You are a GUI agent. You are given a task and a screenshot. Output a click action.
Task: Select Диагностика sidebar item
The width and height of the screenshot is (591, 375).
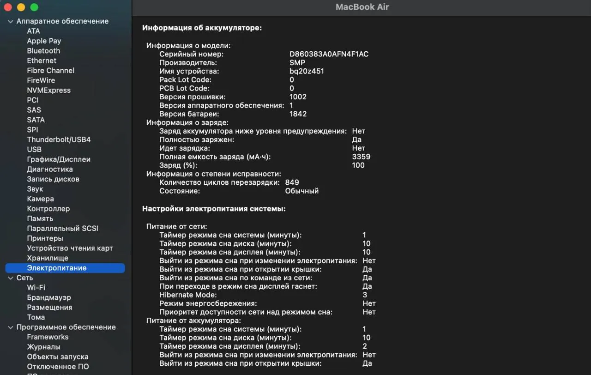[x=50, y=169]
